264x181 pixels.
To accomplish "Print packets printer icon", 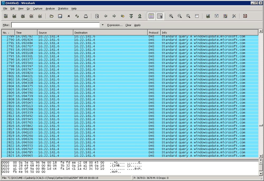I will coord(86,16).
